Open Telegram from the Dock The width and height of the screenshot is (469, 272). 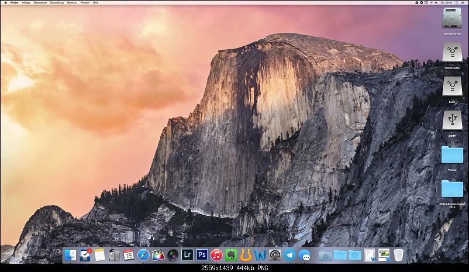[x=289, y=255]
